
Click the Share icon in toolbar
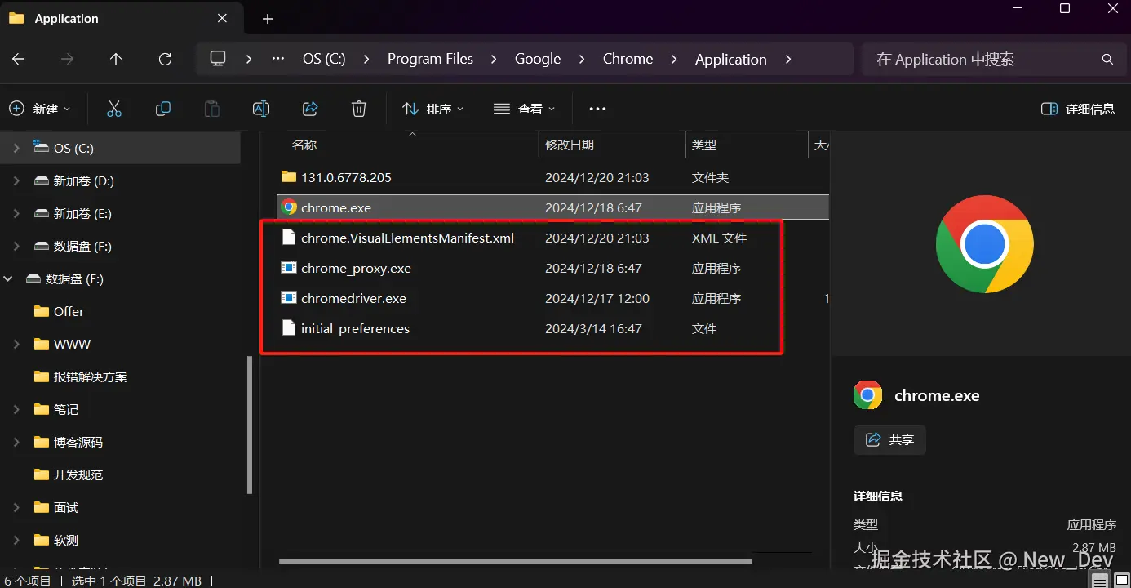tap(310, 109)
